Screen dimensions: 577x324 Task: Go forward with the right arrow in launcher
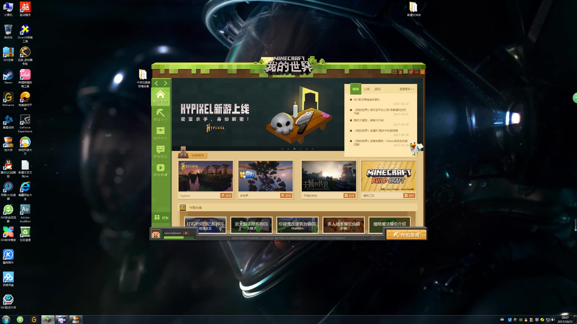tap(166, 83)
